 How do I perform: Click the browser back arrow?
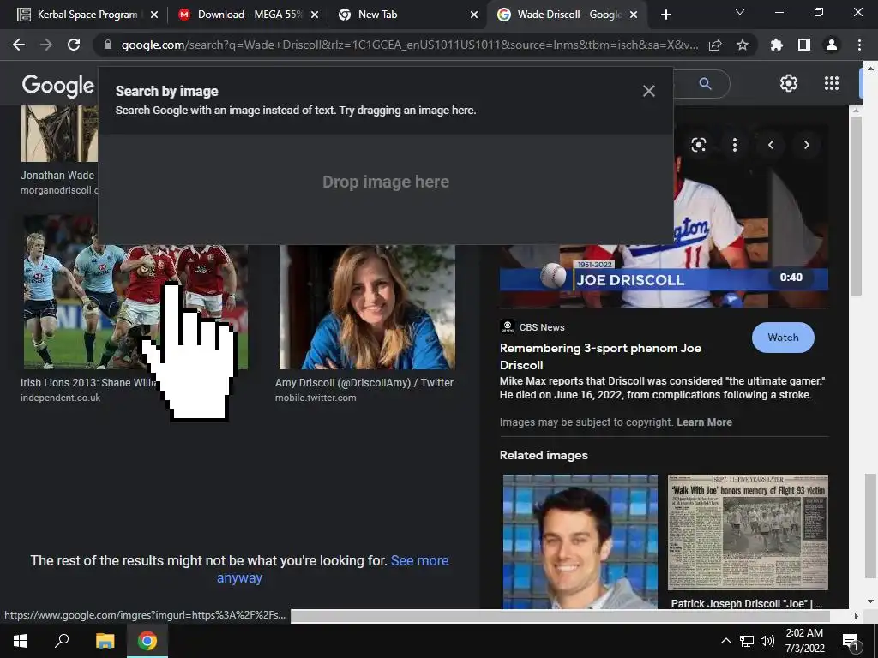[19, 45]
